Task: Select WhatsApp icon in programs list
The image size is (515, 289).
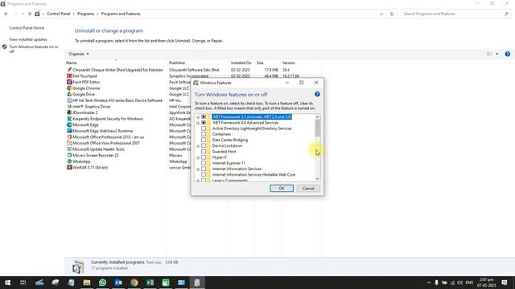Action: point(69,161)
